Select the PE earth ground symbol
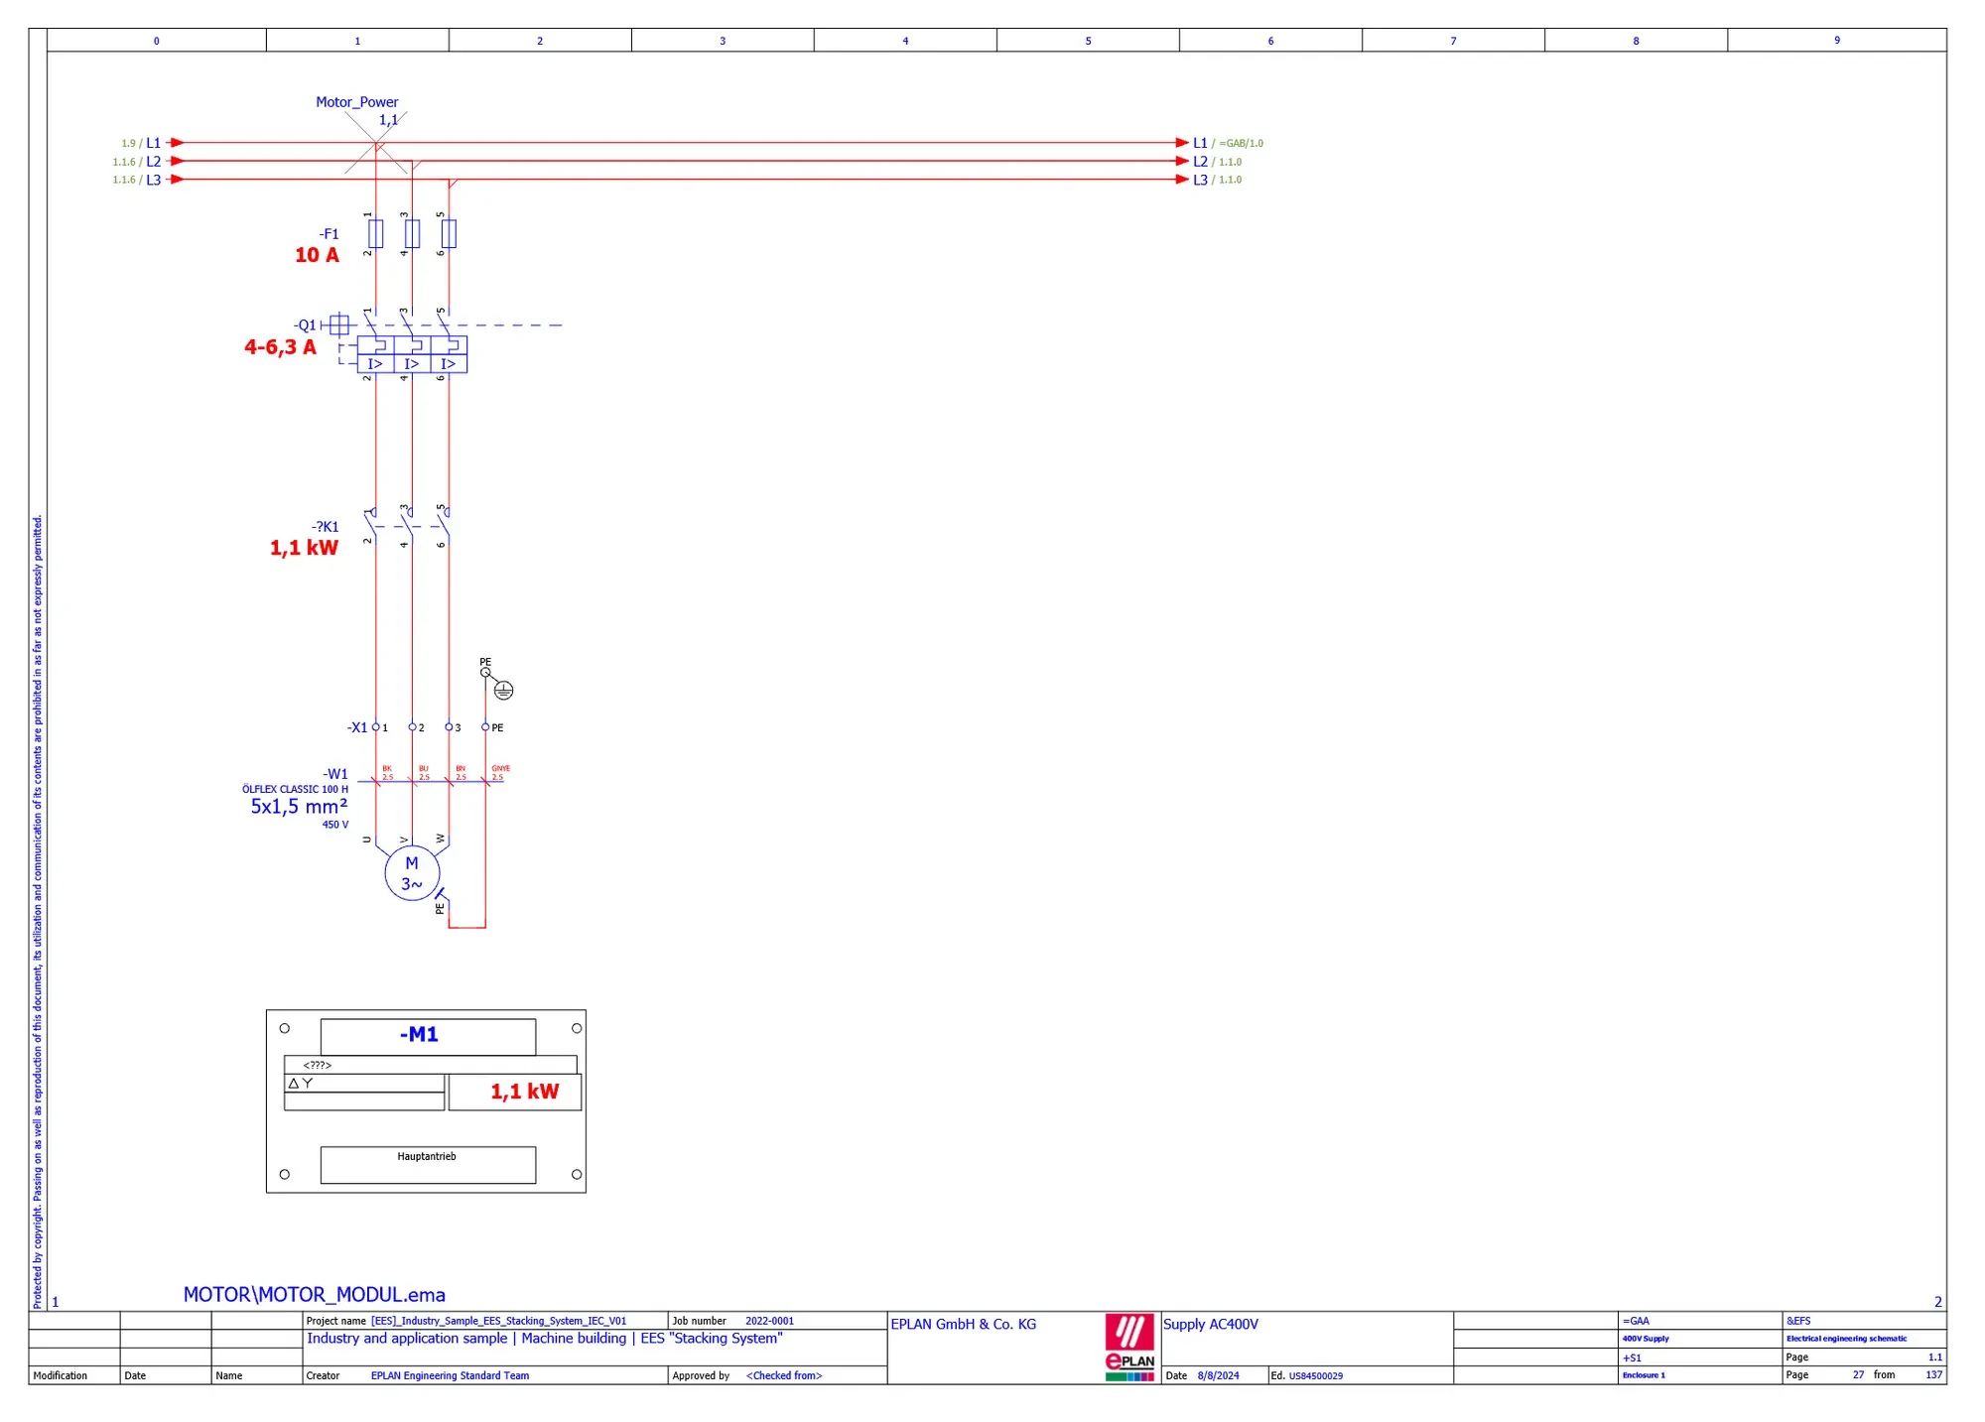The image size is (1985, 1422). point(503,690)
